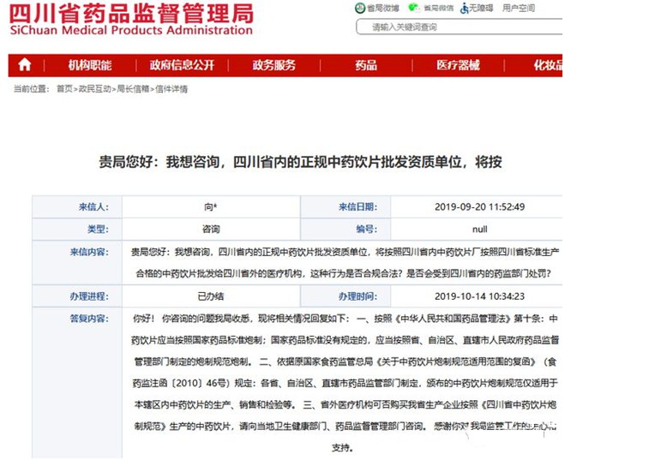Click the letter title heading 贵局您好
649x466 pixels.
point(300,162)
